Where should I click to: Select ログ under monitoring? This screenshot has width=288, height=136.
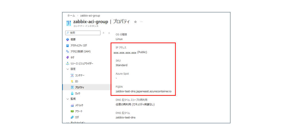pos(77,117)
